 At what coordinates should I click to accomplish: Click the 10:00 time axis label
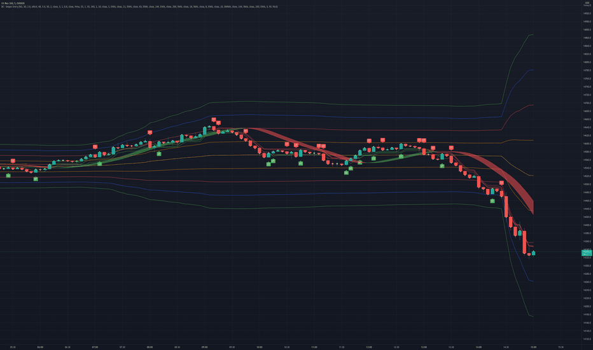260,347
